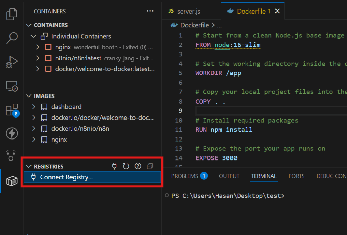Click the Dockerfile breadcrumb item
Image resolution: width=347 pixels, height=235 pixels.
(x=195, y=25)
